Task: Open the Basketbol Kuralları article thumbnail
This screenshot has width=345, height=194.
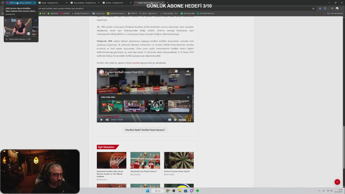Action: point(112,160)
